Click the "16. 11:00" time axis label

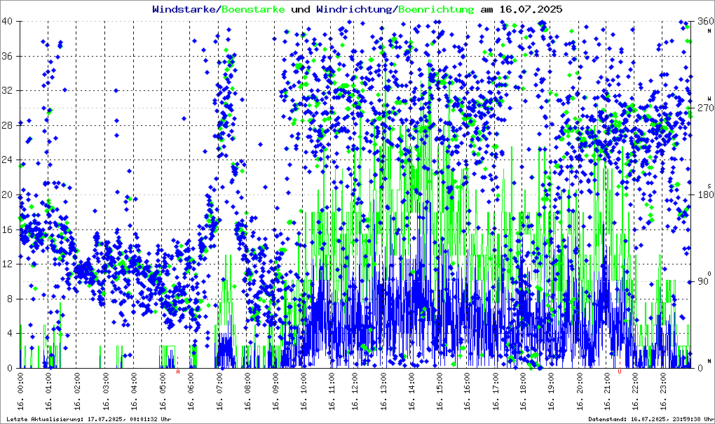[x=332, y=391]
